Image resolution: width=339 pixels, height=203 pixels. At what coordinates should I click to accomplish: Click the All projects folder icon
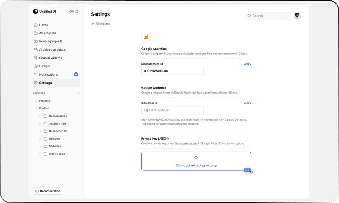coord(36,33)
